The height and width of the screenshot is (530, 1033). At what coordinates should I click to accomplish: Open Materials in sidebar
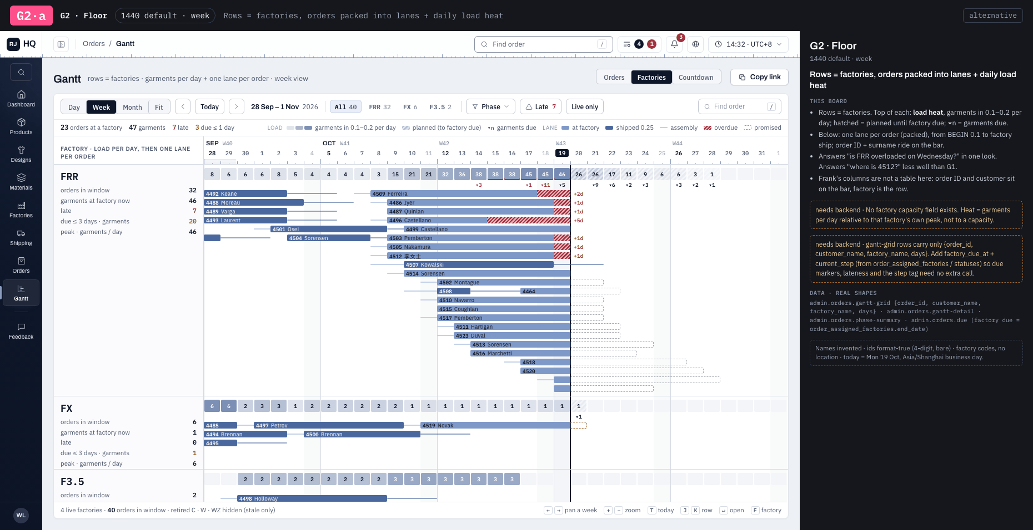click(21, 182)
